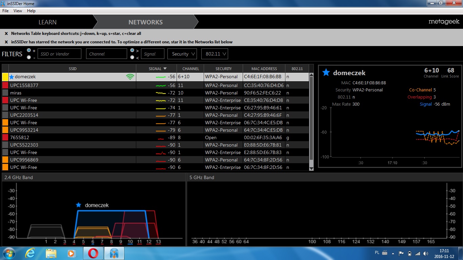Switch to the NETWORKS tab
463x260 pixels.
tap(145, 22)
